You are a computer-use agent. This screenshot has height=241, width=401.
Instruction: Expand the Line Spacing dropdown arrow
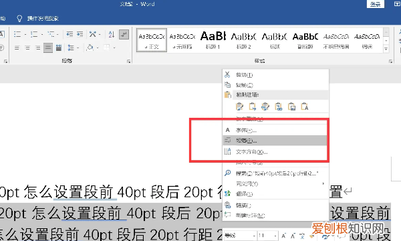click(78, 48)
